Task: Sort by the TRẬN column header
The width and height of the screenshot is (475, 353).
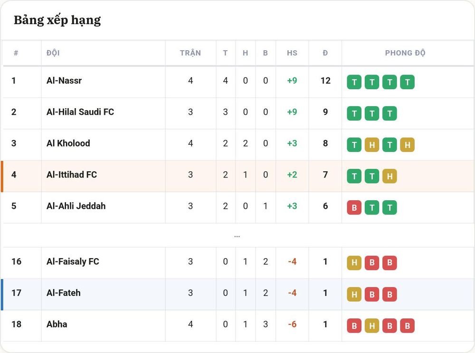Action: point(190,53)
